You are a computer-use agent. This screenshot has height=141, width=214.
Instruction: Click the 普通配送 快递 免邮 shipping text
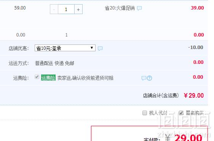tap(54, 63)
